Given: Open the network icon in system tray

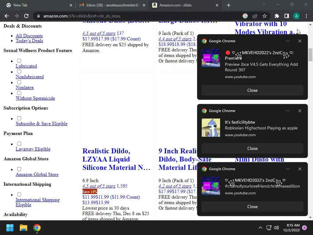Looking at the screenshot, I should (269, 228).
